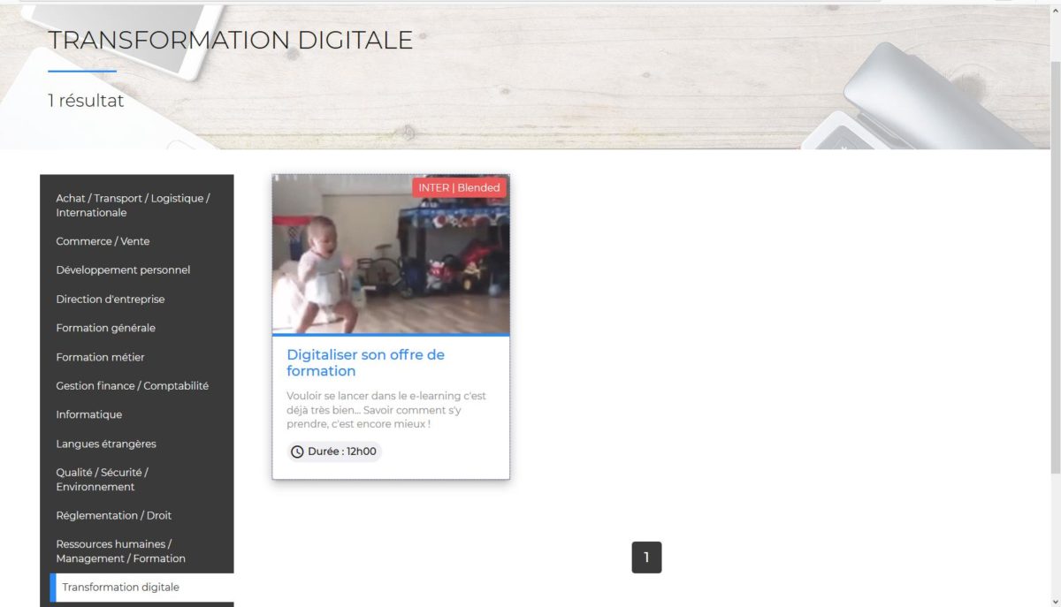Screen dimensions: 1061x607
Task: Go to pagination page 1
Action: [646, 558]
